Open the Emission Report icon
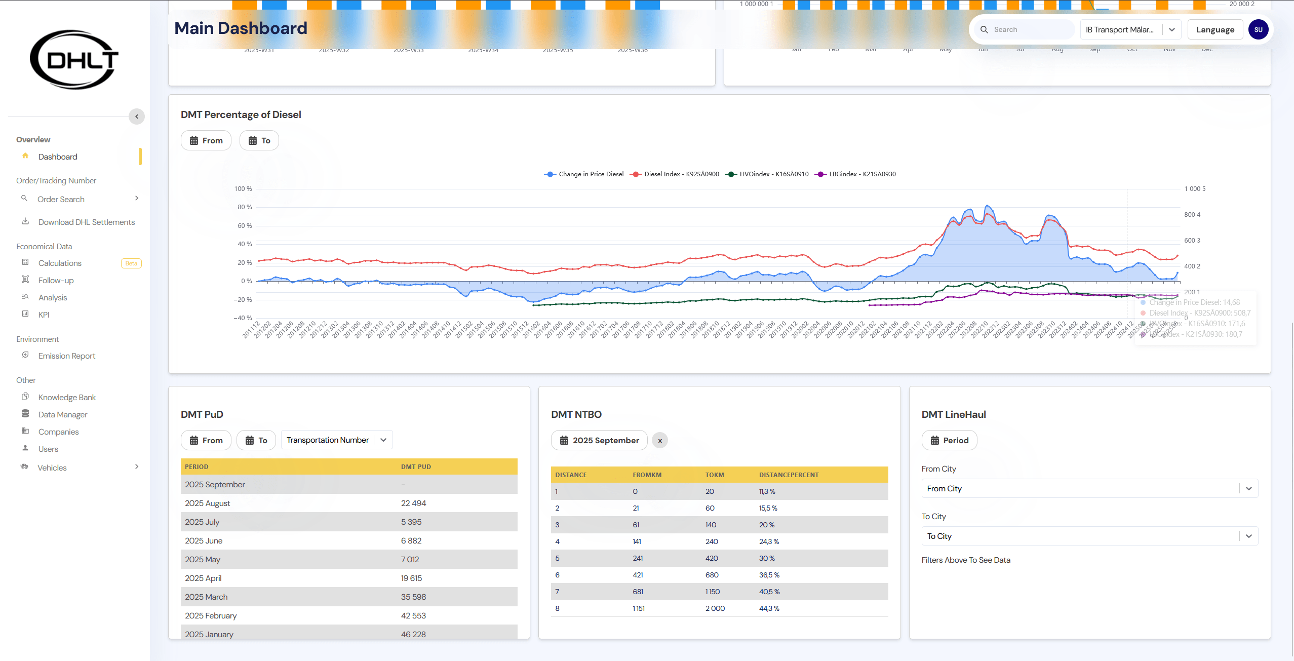This screenshot has width=1294, height=661. click(x=25, y=355)
